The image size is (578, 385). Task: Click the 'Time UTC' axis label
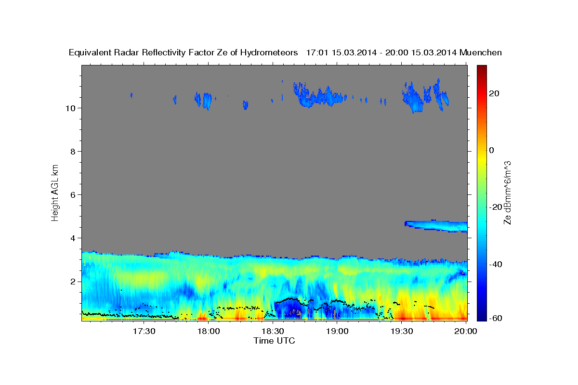point(274,341)
